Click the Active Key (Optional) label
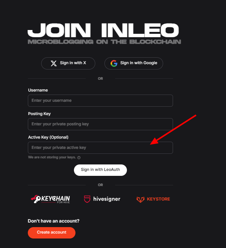The image size is (226, 248). point(48,137)
